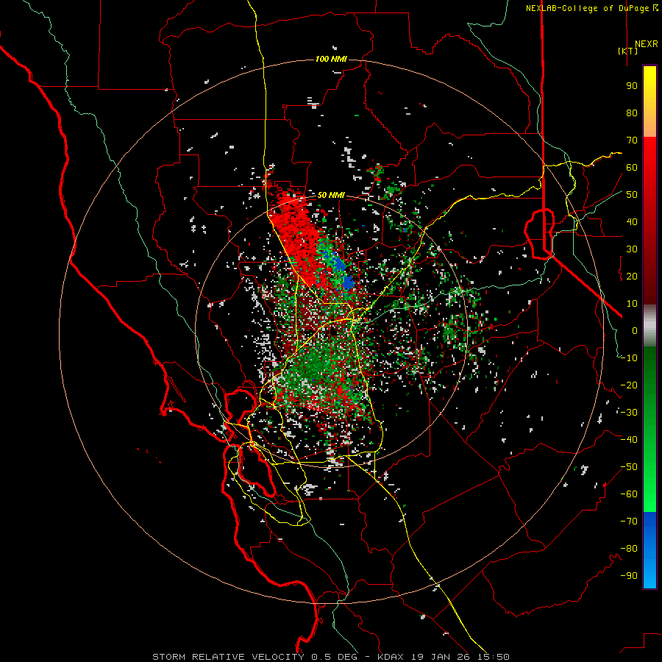Select the 80 knot scale label
The image size is (662, 662).
click(x=632, y=113)
